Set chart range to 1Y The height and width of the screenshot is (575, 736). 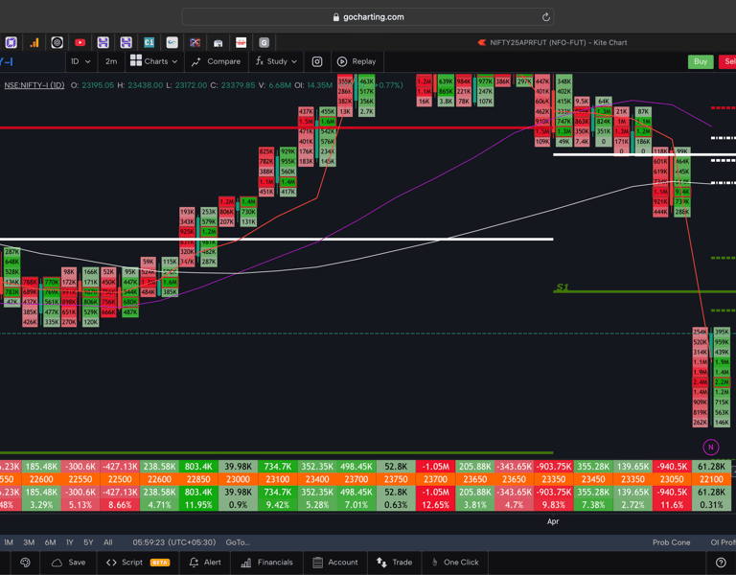point(70,542)
